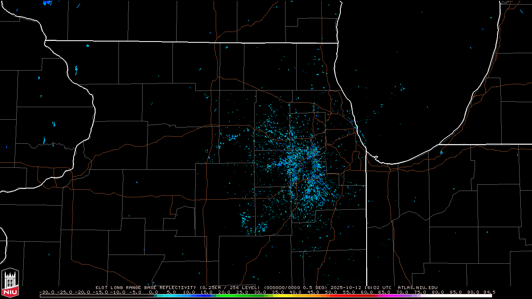Click the KLOT Long Range Base Reflectivity title
The width and height of the screenshot is (532, 299).
point(146,287)
